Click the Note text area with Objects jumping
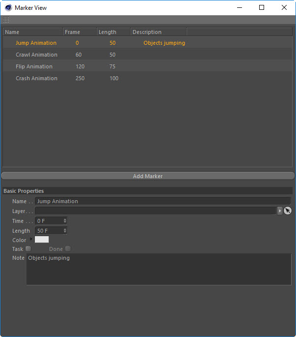This screenshot has width=296, height=337. (x=159, y=269)
